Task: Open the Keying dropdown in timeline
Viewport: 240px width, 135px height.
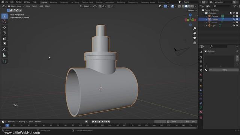Action: [x=23, y=121]
